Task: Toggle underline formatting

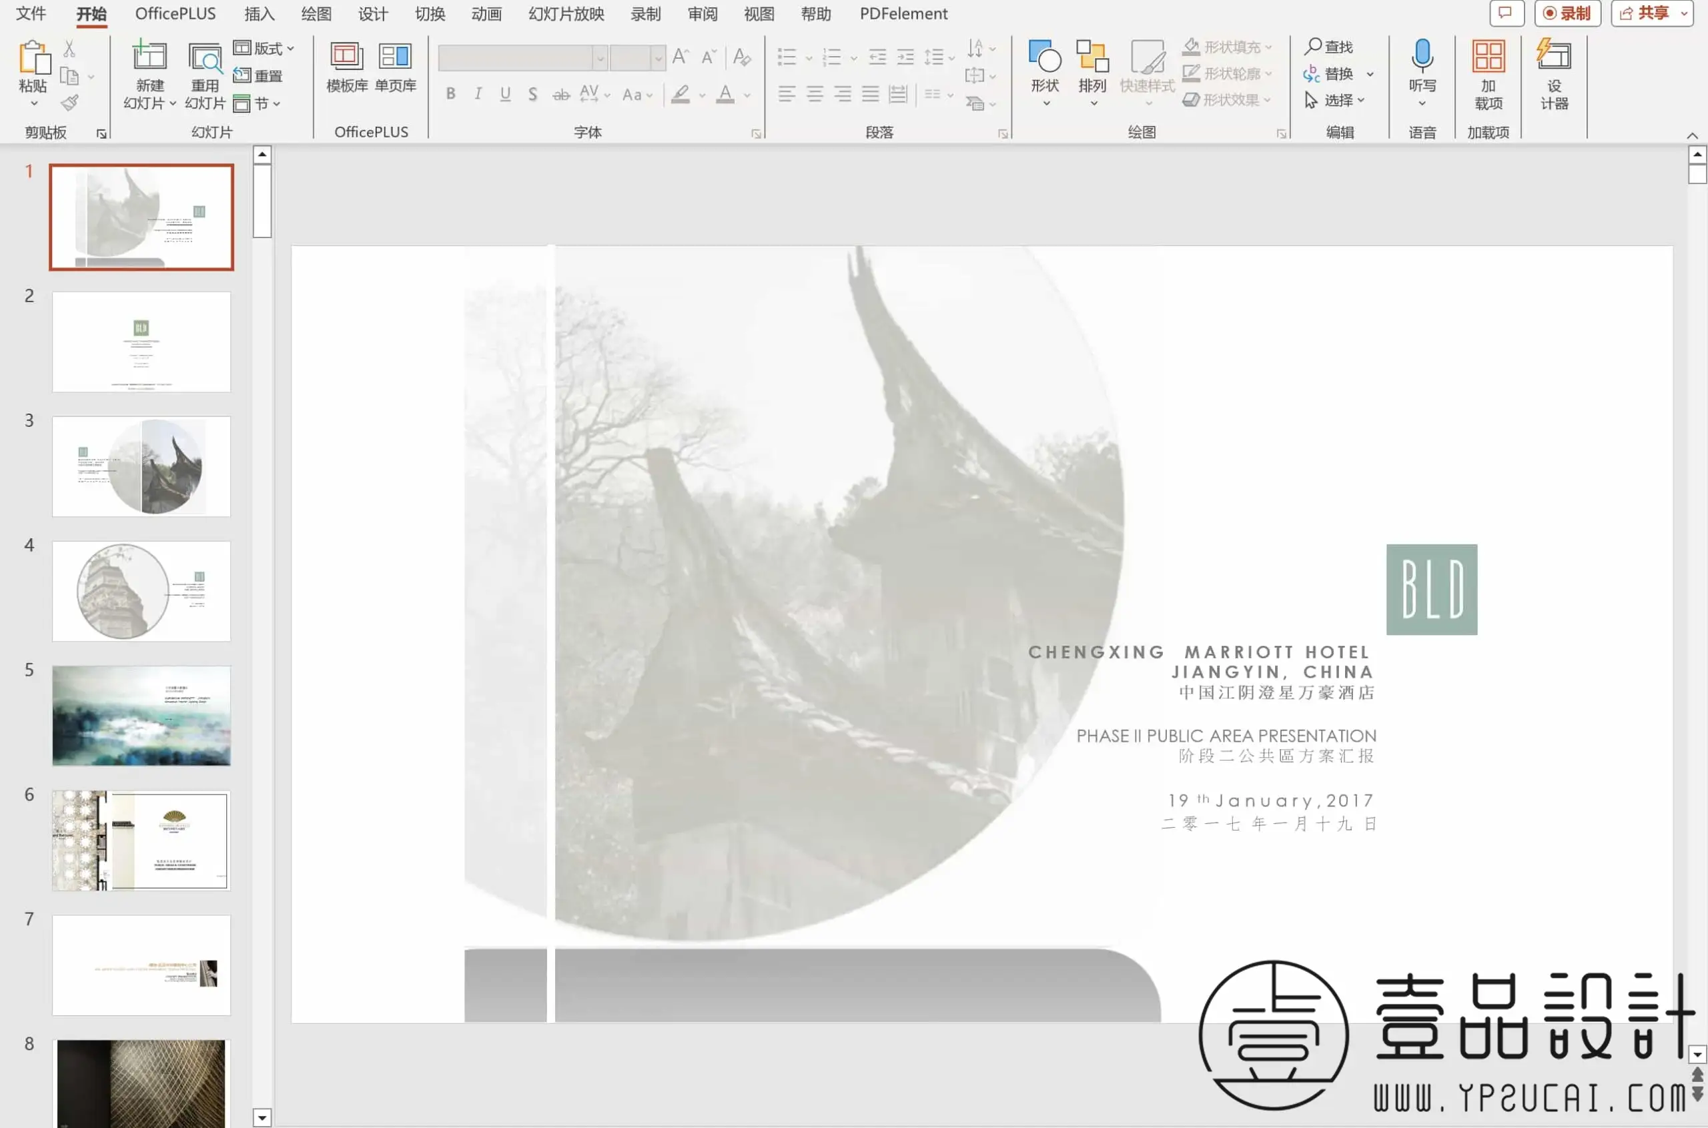Action: pos(505,94)
